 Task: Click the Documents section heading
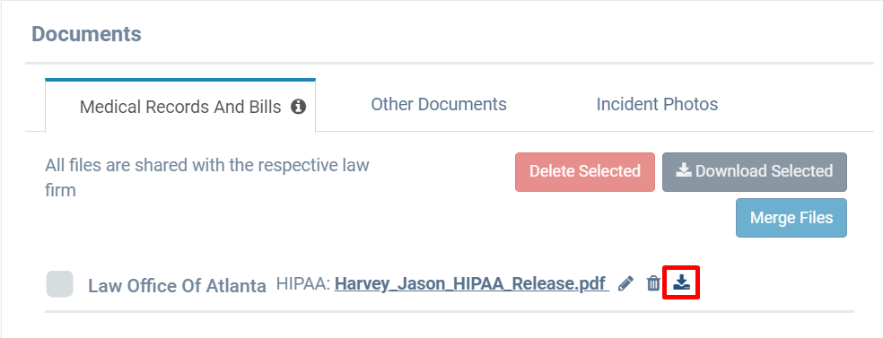86,34
